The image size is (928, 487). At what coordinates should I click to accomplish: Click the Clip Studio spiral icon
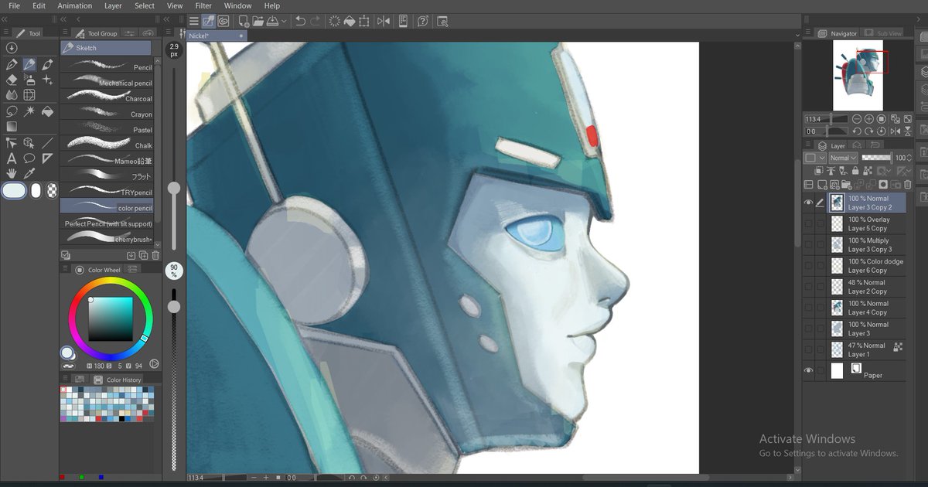(223, 22)
